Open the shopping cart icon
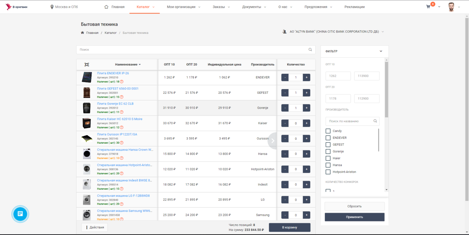The image size is (469, 235). (x=428, y=7)
